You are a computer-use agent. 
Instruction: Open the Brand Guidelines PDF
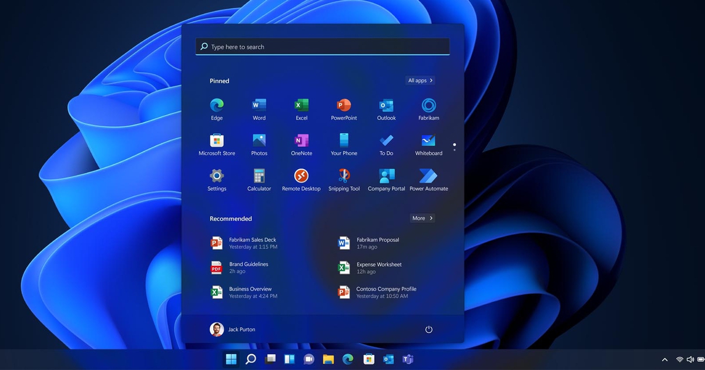coord(239,268)
